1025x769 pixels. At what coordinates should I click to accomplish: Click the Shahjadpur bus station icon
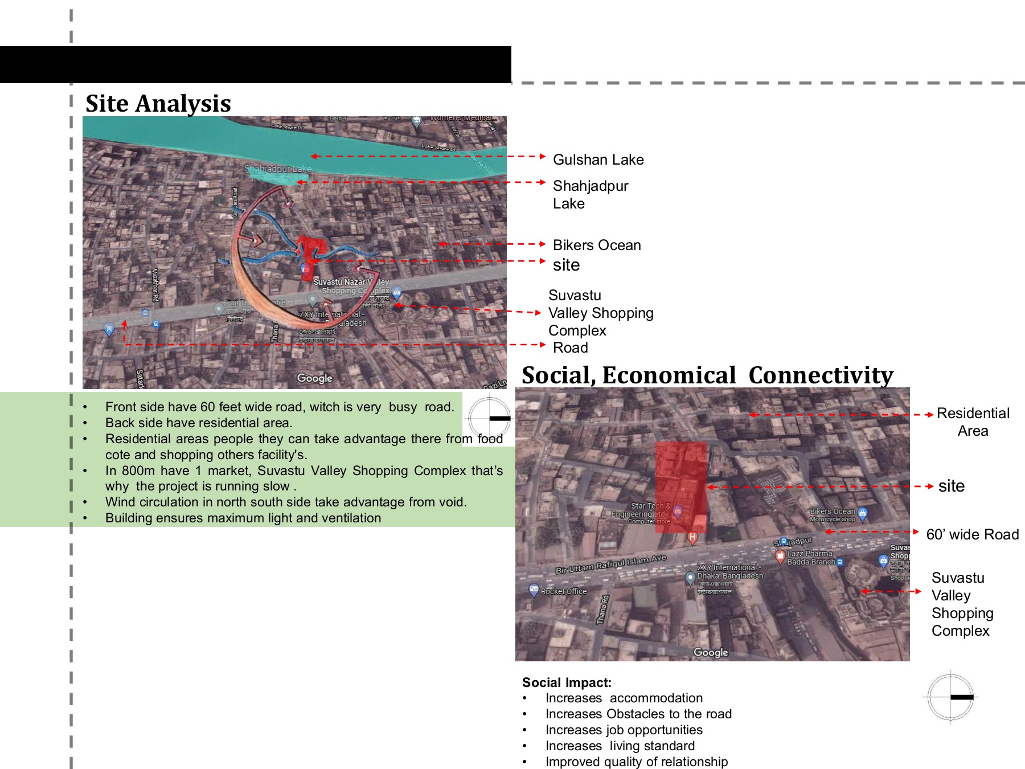click(784, 540)
